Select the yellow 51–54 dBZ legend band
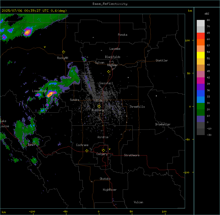Screen dimensions: 220x215 201,55
